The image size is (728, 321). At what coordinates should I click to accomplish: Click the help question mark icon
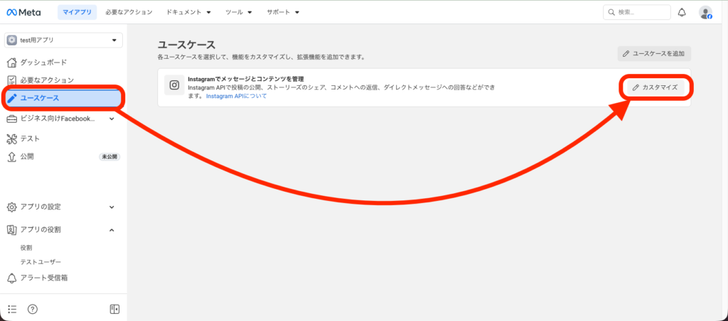click(x=32, y=309)
